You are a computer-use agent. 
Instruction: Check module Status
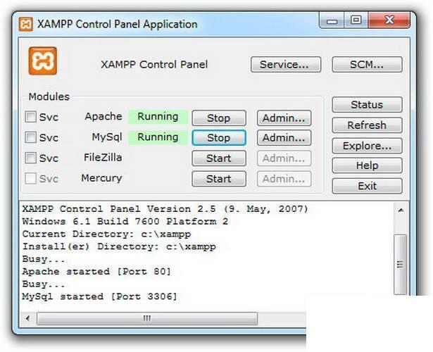[x=367, y=105]
